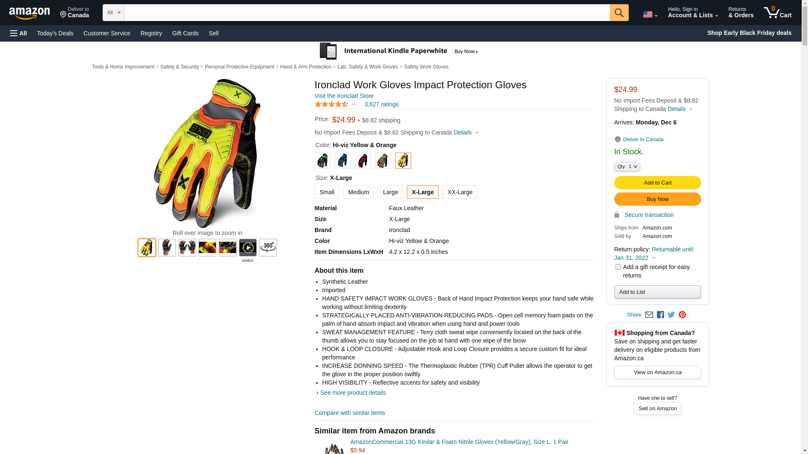Select the XX-Large size option
Viewport: 808px width, 454px height.
pyautogui.click(x=460, y=192)
